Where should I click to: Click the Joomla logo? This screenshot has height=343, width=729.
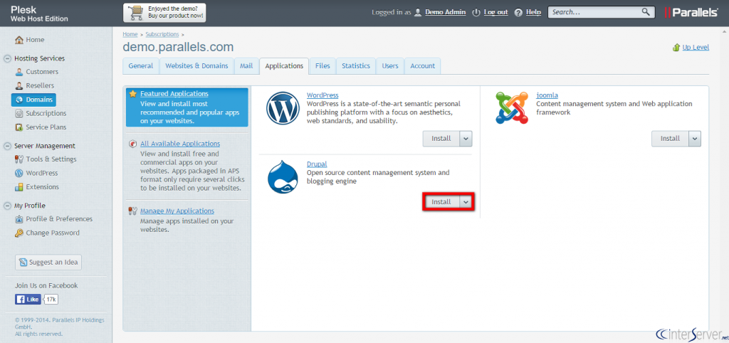(x=512, y=108)
